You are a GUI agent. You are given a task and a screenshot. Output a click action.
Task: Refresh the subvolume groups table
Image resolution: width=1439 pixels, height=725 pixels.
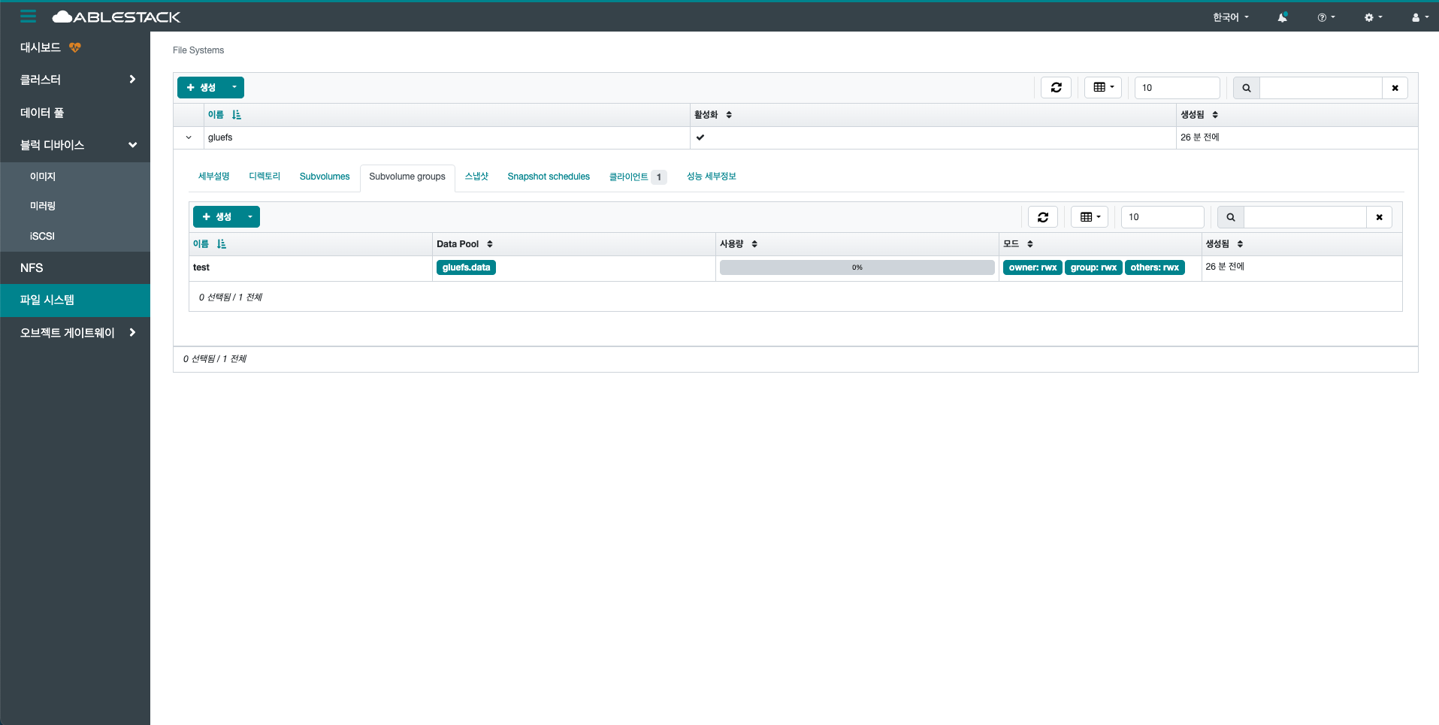[1042, 217]
